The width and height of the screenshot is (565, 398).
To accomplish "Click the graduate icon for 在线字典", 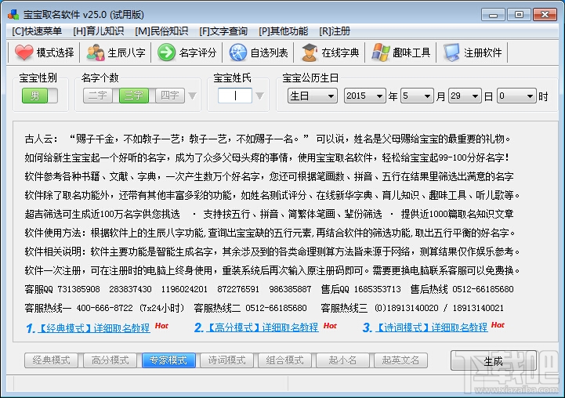I will [x=310, y=52].
